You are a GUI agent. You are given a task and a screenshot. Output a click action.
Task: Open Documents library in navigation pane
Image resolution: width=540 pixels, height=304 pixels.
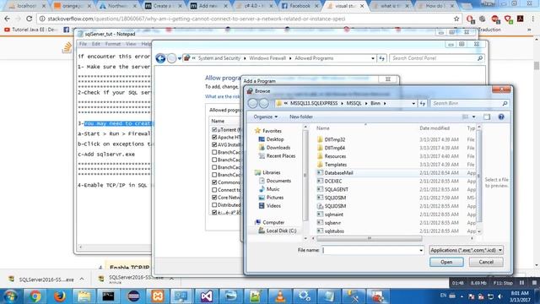pos(278,181)
